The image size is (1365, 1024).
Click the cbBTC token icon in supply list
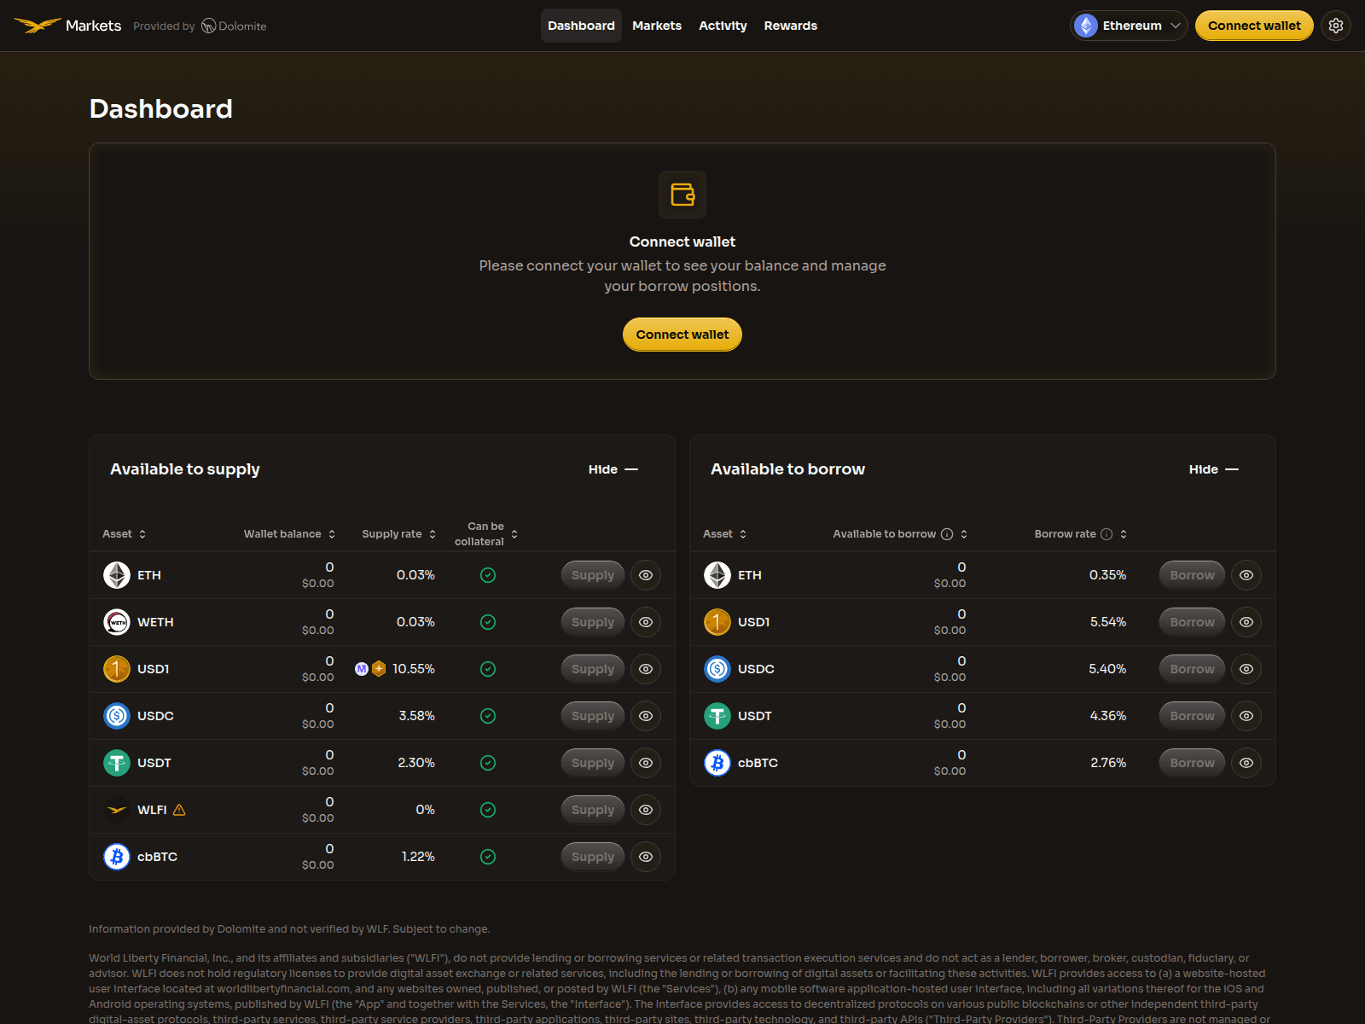[117, 857]
